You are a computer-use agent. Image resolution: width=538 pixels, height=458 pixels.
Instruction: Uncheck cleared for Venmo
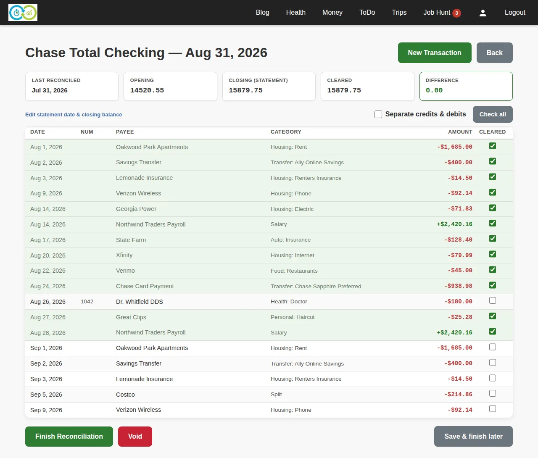493,270
